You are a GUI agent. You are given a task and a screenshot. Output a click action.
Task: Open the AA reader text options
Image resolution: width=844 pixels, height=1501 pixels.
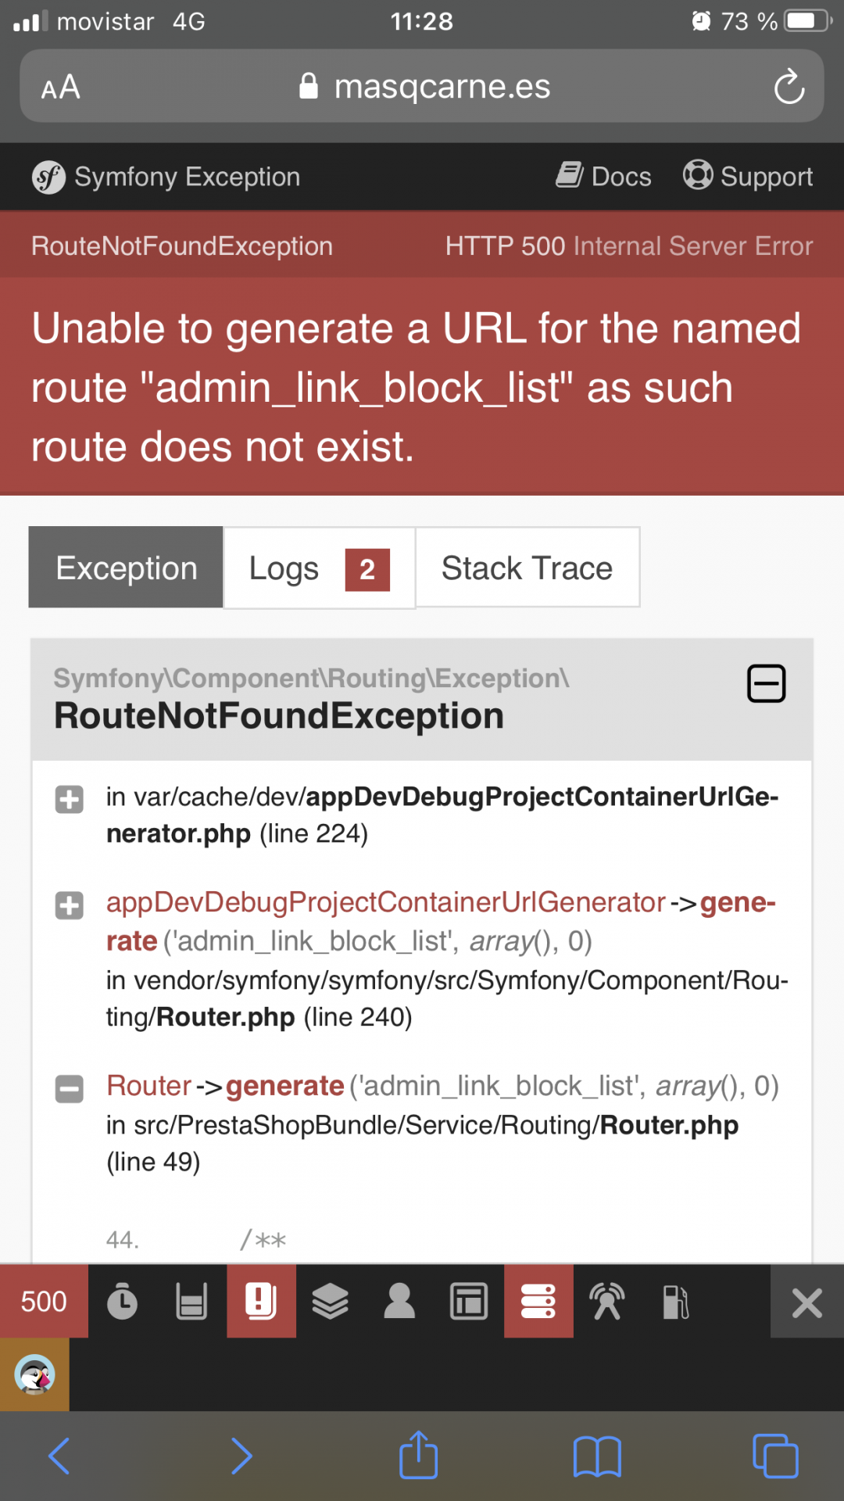click(x=61, y=87)
